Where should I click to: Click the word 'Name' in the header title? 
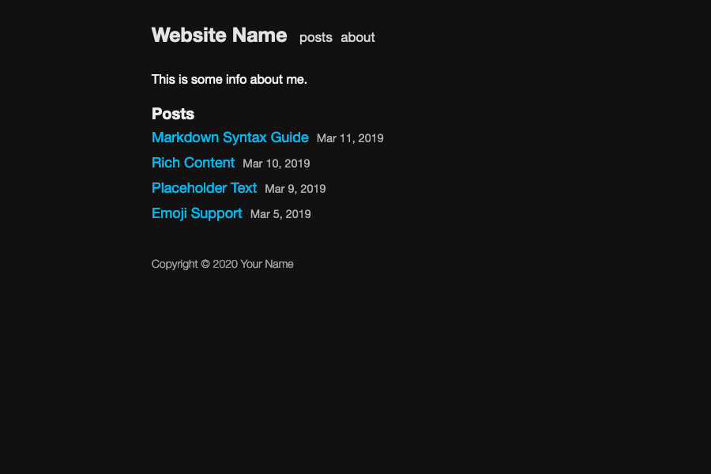tap(259, 36)
